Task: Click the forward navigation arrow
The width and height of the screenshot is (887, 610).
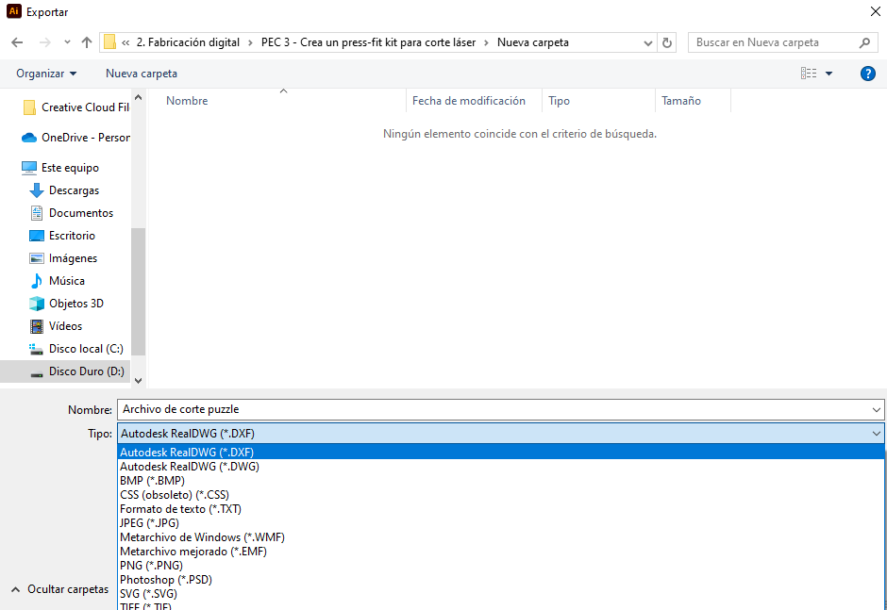Action: pos(45,42)
